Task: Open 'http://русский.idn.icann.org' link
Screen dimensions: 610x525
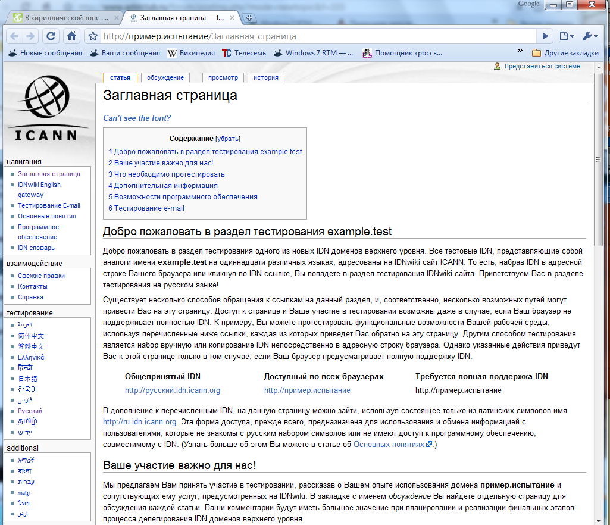Action: point(173,390)
